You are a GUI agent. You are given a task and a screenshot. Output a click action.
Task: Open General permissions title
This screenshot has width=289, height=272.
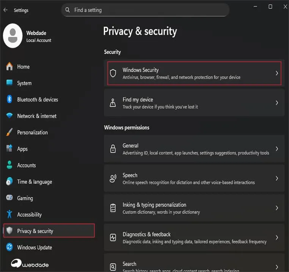[x=130, y=146]
